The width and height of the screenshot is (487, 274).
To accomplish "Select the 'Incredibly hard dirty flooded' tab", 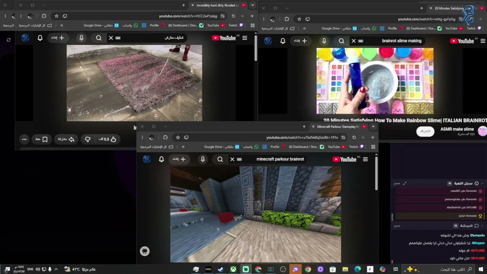I will click(x=218, y=5).
